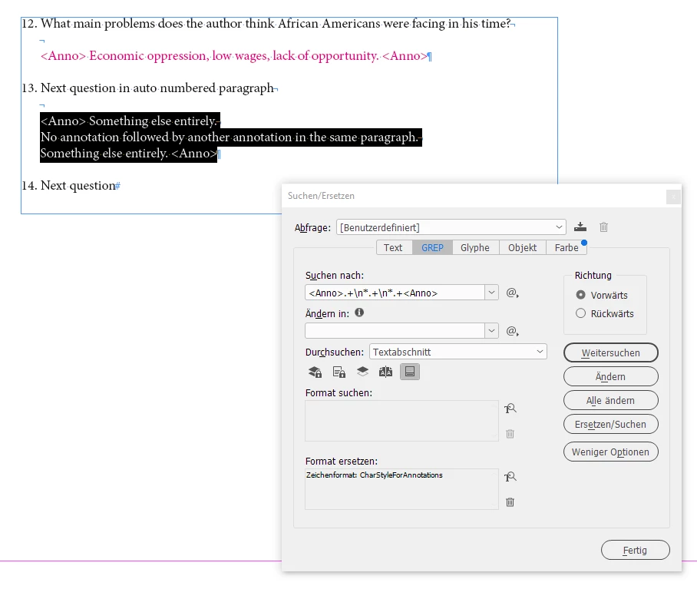Select Vorwärts direction
The width and height of the screenshot is (697, 589).
click(601, 295)
